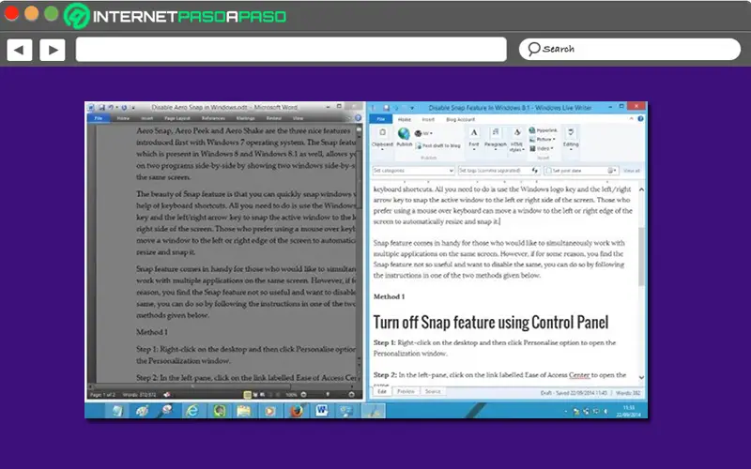The width and height of the screenshot is (751, 469).
Task: Insert a Hyperlink in Live Writer
Action: point(544,130)
